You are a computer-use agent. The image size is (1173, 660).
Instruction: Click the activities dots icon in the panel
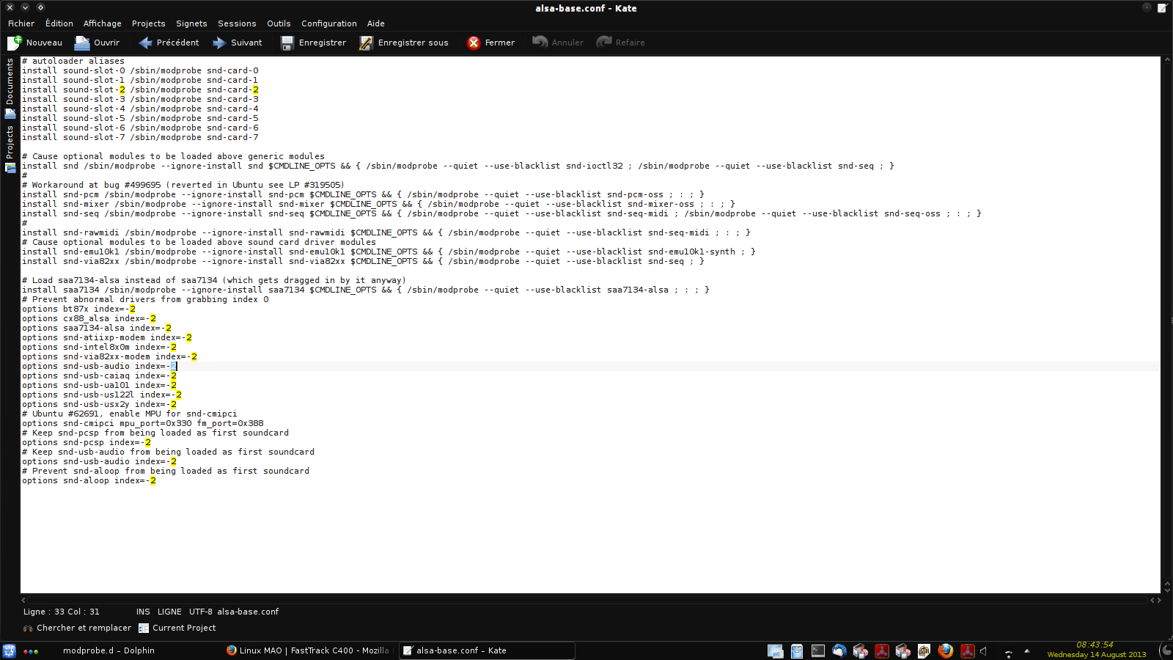click(31, 651)
